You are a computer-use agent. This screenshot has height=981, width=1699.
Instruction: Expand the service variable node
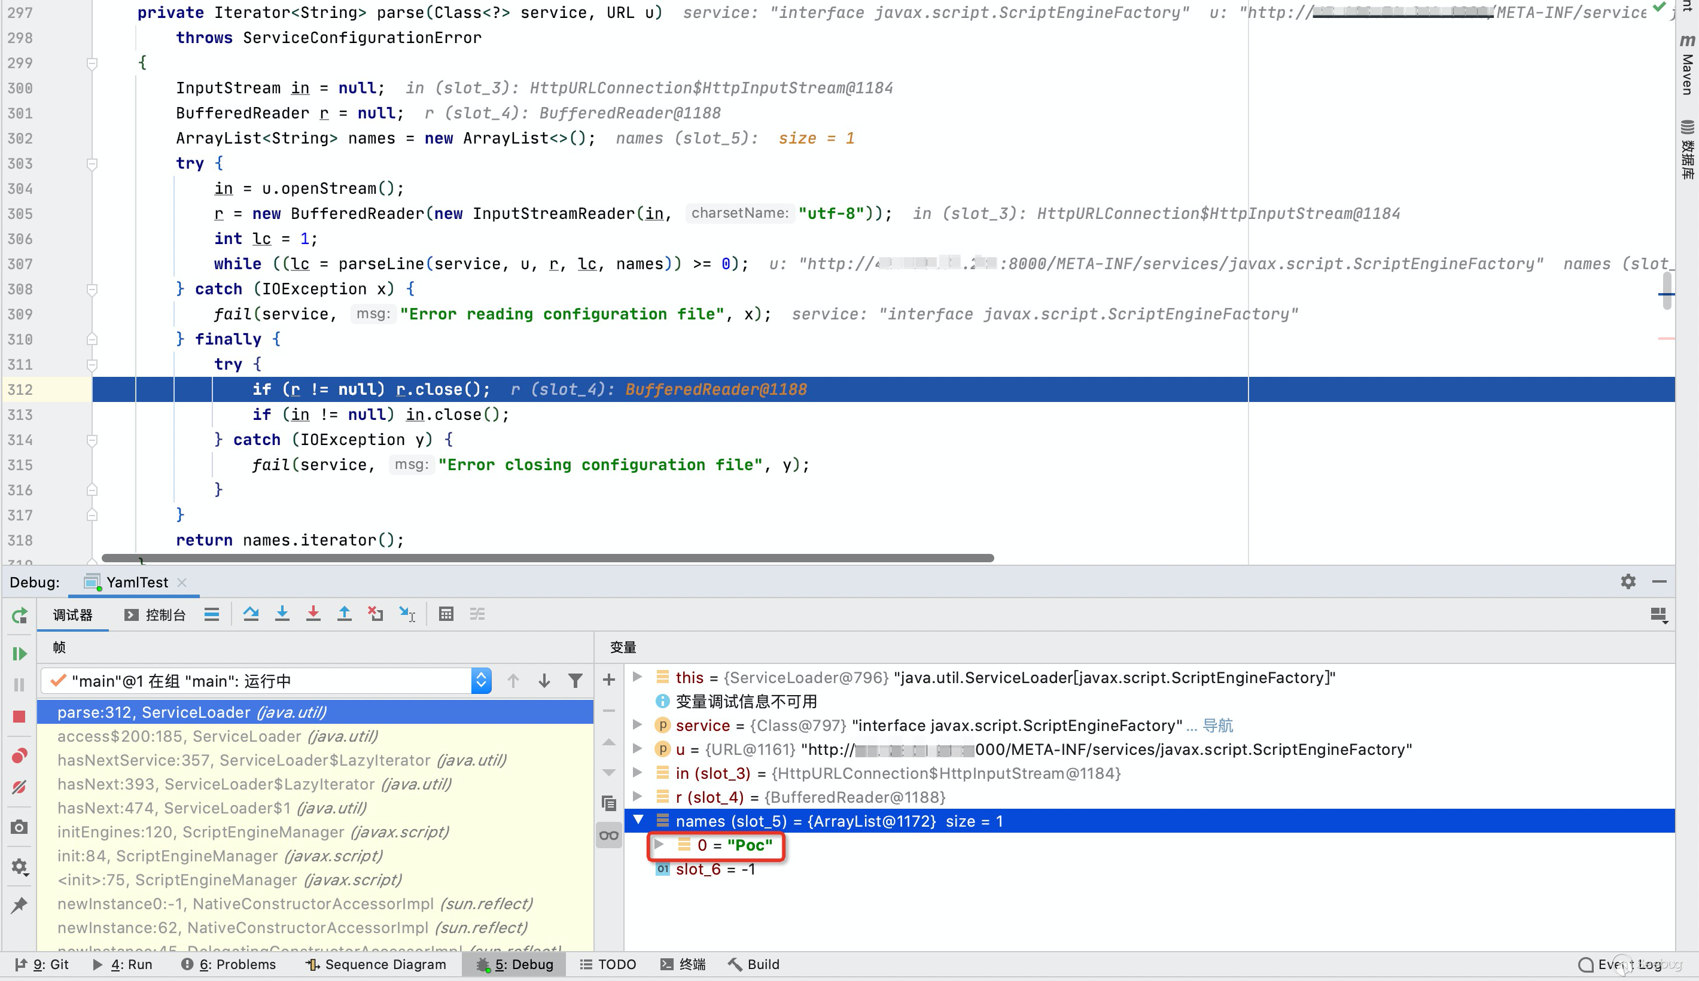(x=637, y=725)
